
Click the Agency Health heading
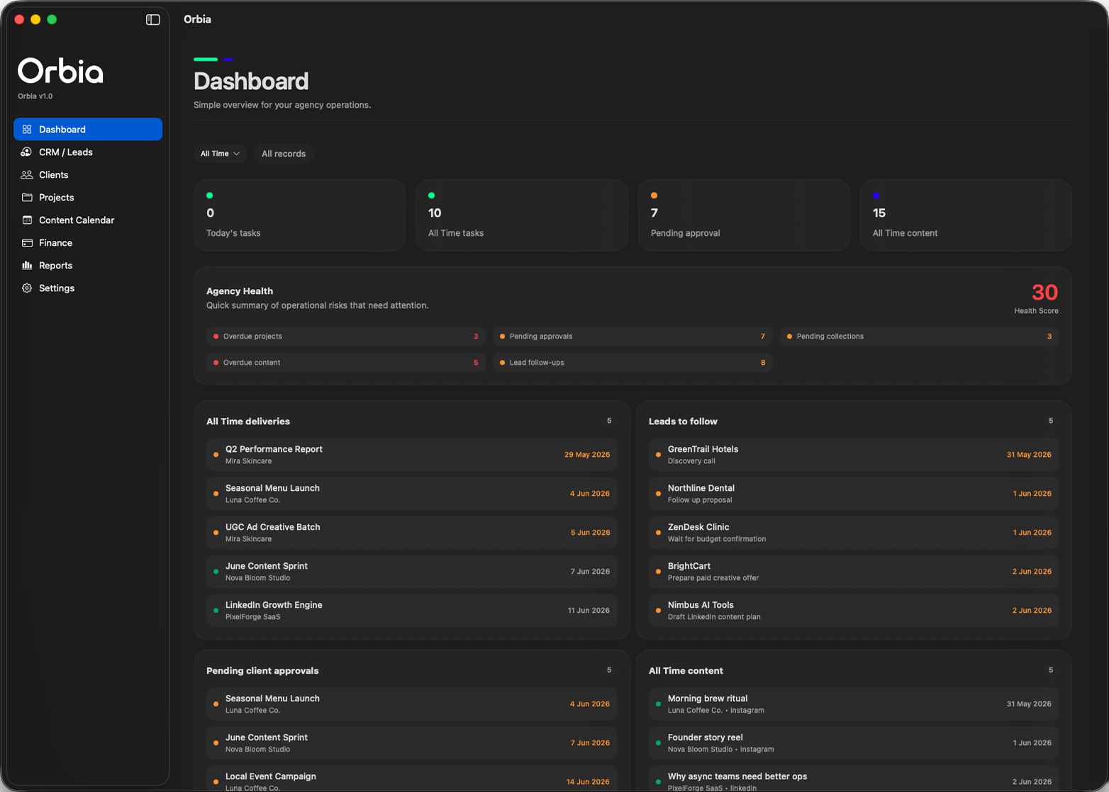point(240,291)
